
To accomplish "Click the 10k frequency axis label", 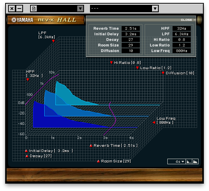I will click(x=52, y=72).
